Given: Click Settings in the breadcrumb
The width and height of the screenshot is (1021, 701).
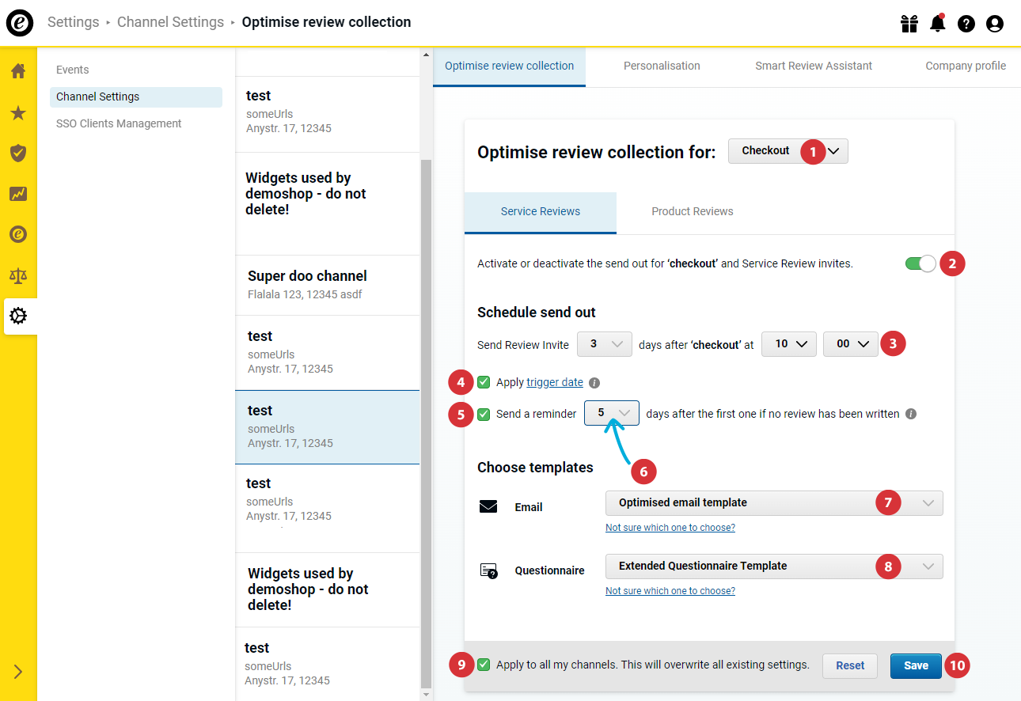Looking at the screenshot, I should coord(74,22).
